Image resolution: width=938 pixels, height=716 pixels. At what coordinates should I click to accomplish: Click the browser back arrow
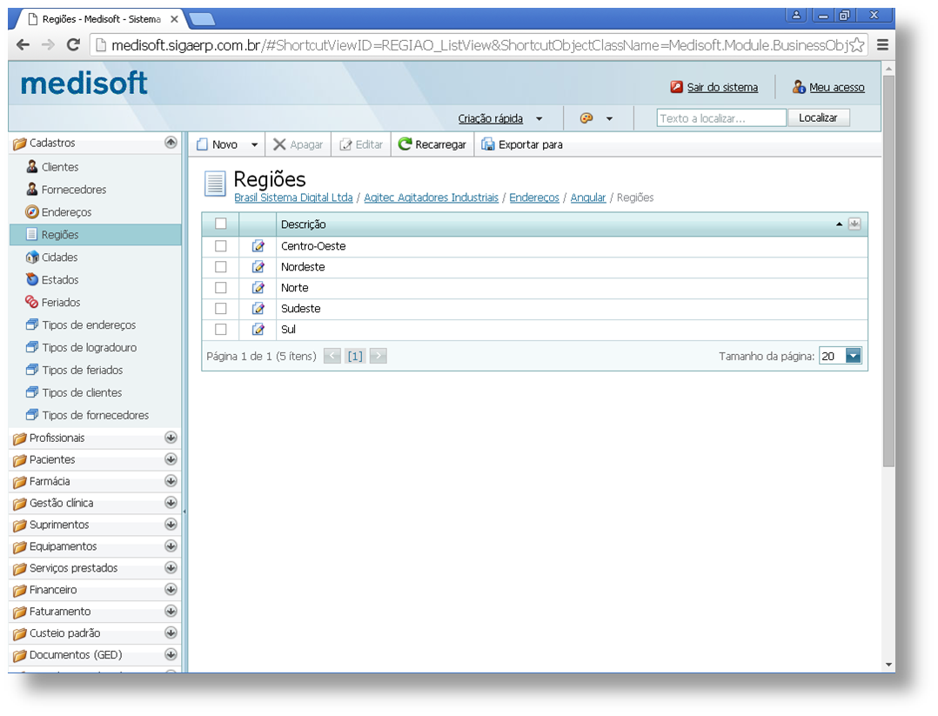pos(23,45)
